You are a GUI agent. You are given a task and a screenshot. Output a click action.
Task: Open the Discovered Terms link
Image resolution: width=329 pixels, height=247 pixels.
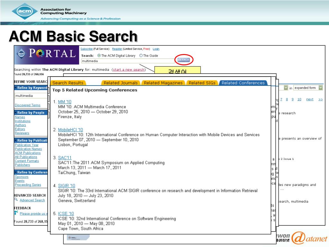click(28, 105)
